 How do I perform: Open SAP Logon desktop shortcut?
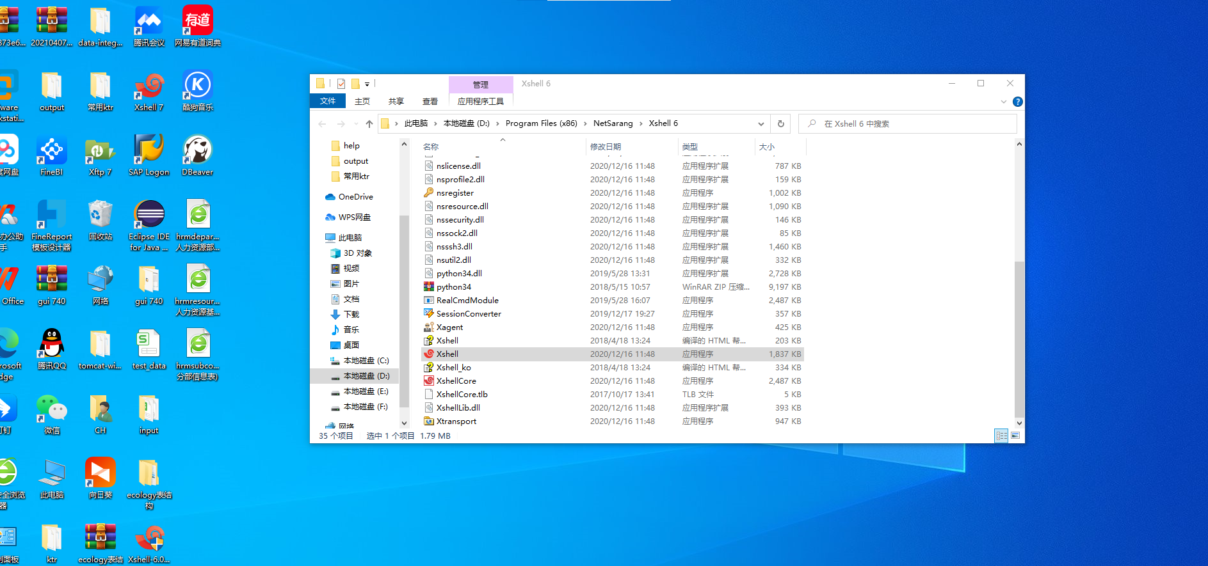point(149,156)
